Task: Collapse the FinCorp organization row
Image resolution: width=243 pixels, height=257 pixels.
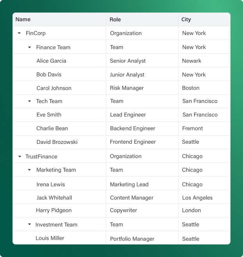Action: click(x=19, y=33)
